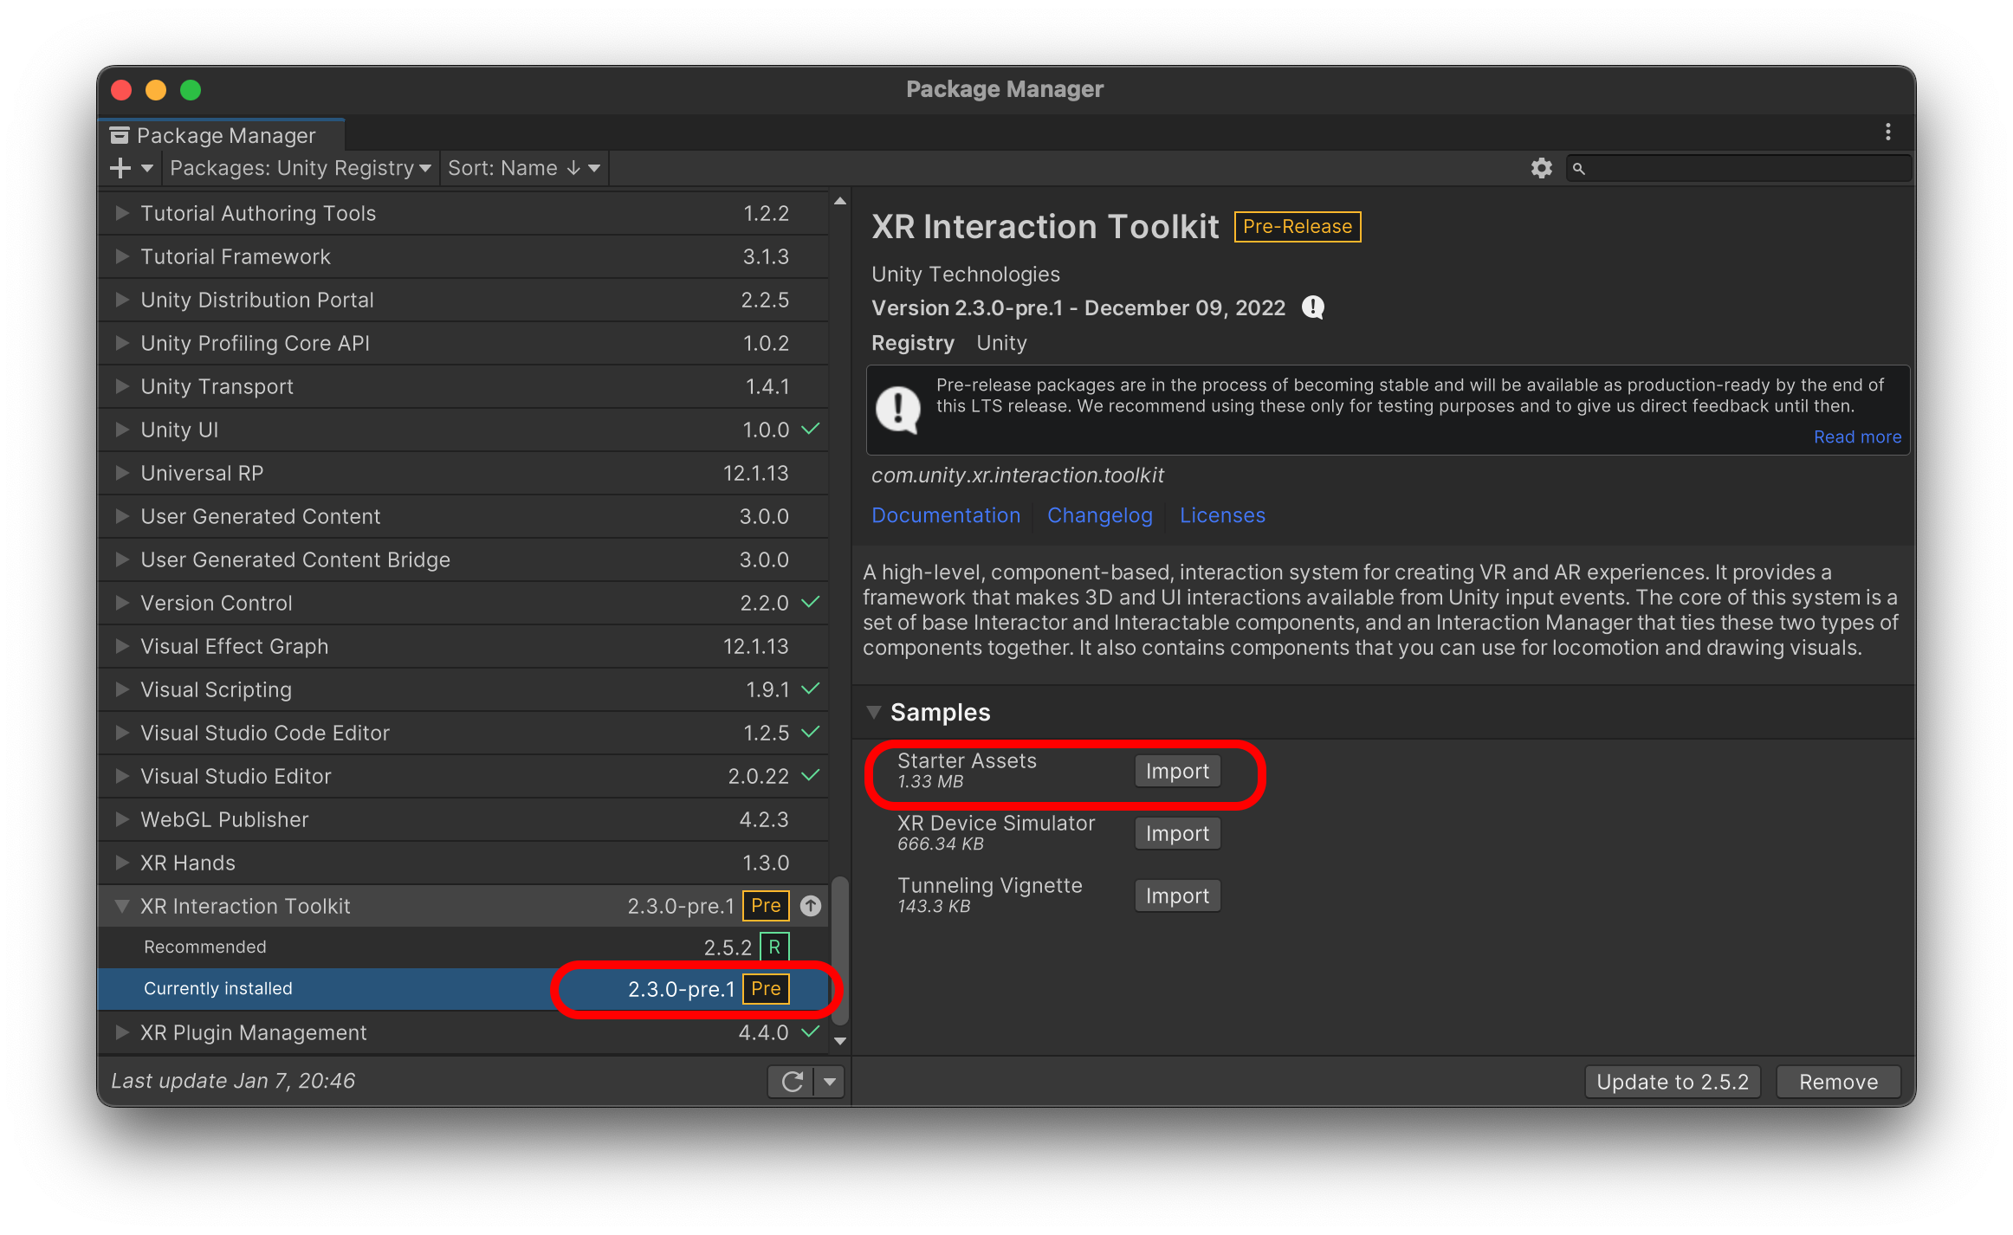The height and width of the screenshot is (1235, 2013).
Task: Click the version warning info icon
Action: click(x=1313, y=307)
